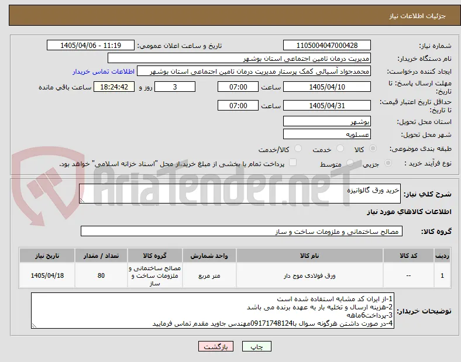Viewport: 461px width, 362px height.
Task: Click the need date cell 1405/04/18
Action: pos(47,275)
